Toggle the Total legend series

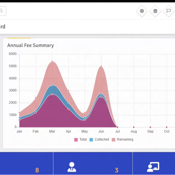(x=80, y=140)
